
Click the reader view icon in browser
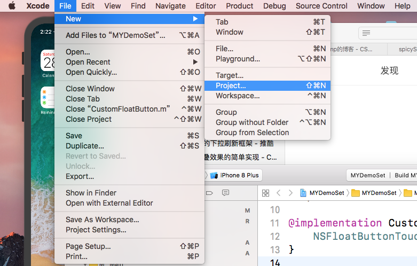coord(366,33)
